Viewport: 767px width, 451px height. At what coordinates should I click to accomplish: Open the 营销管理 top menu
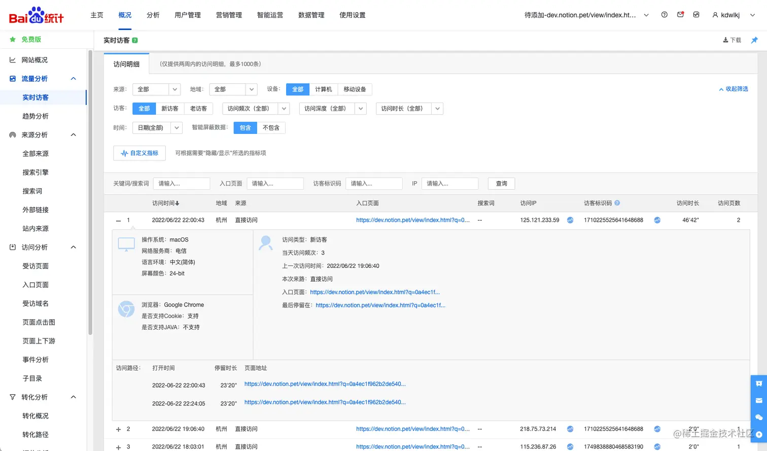pos(229,15)
